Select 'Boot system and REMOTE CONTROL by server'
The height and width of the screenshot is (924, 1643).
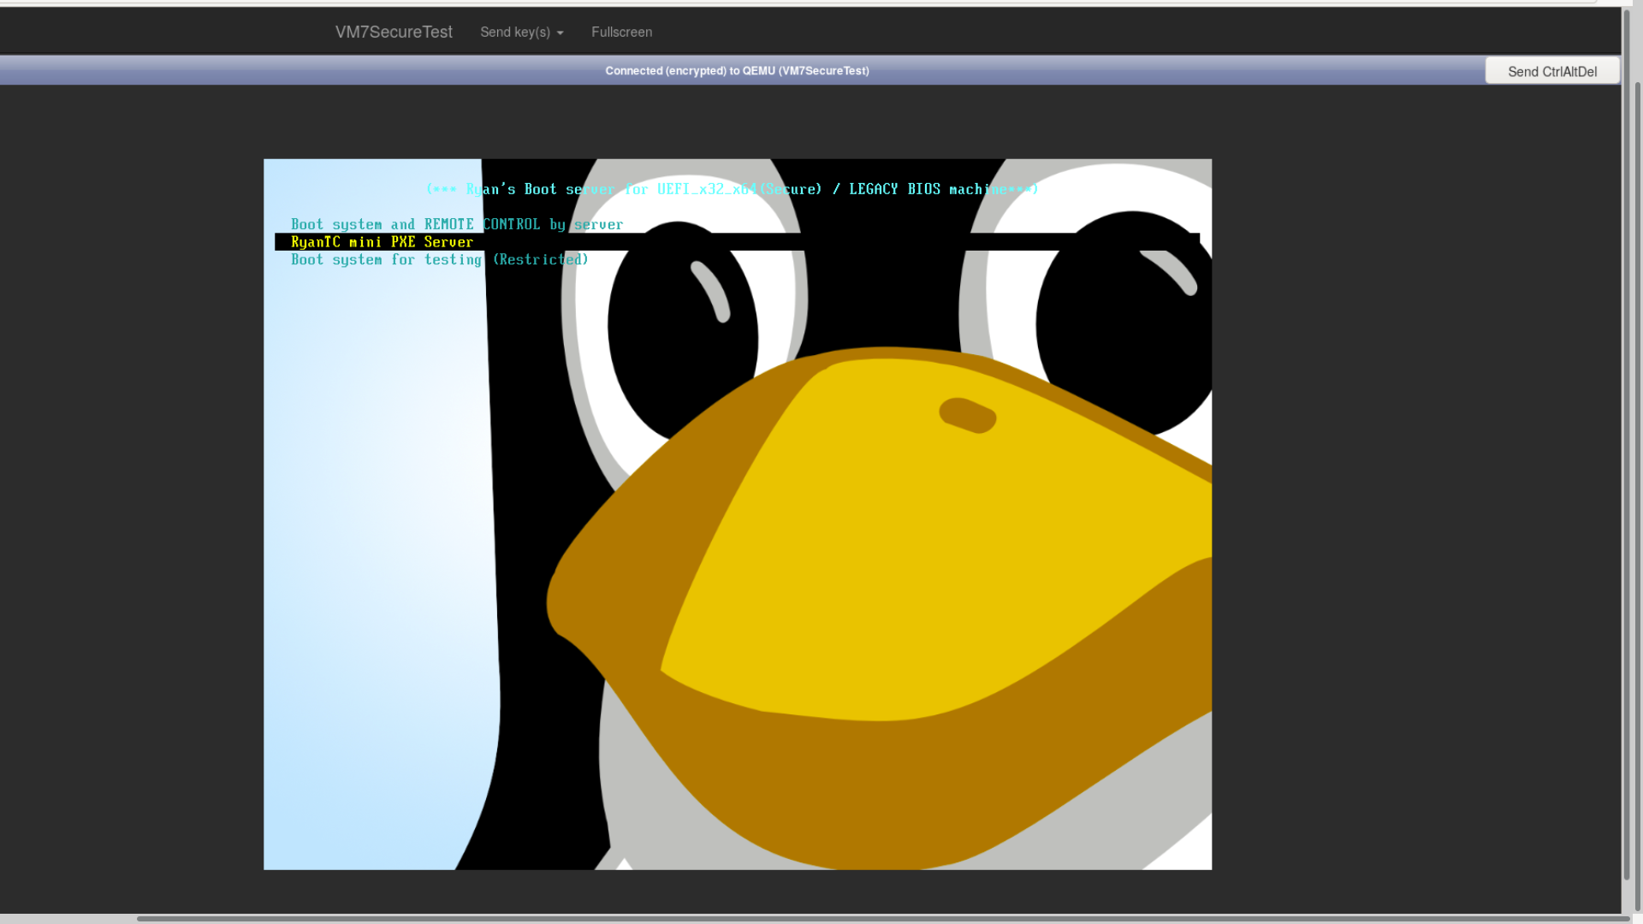coord(457,224)
